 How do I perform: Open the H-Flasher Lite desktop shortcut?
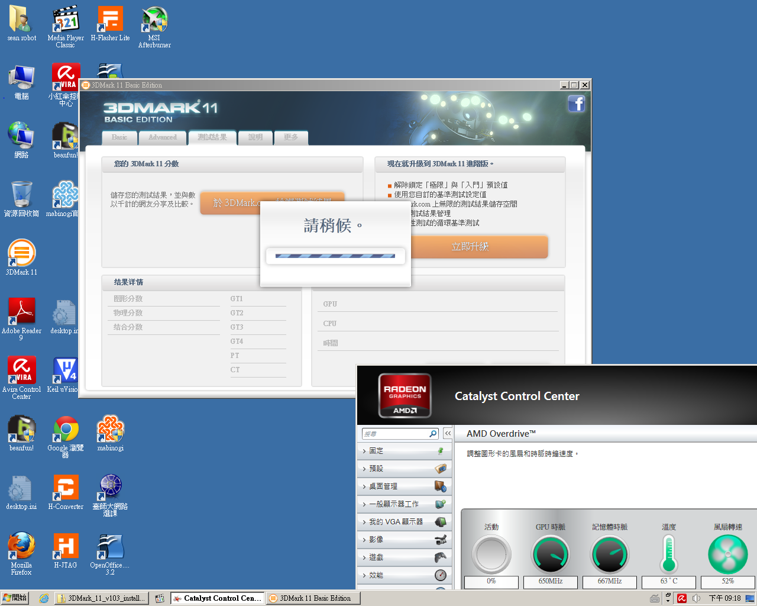point(110,24)
